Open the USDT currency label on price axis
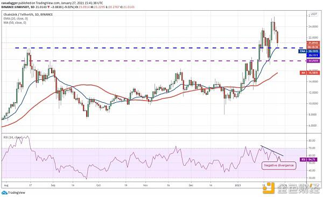Image resolution: width=323 pixels, height=197 pixels. point(314,14)
